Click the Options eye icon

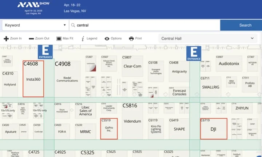tap(107, 39)
